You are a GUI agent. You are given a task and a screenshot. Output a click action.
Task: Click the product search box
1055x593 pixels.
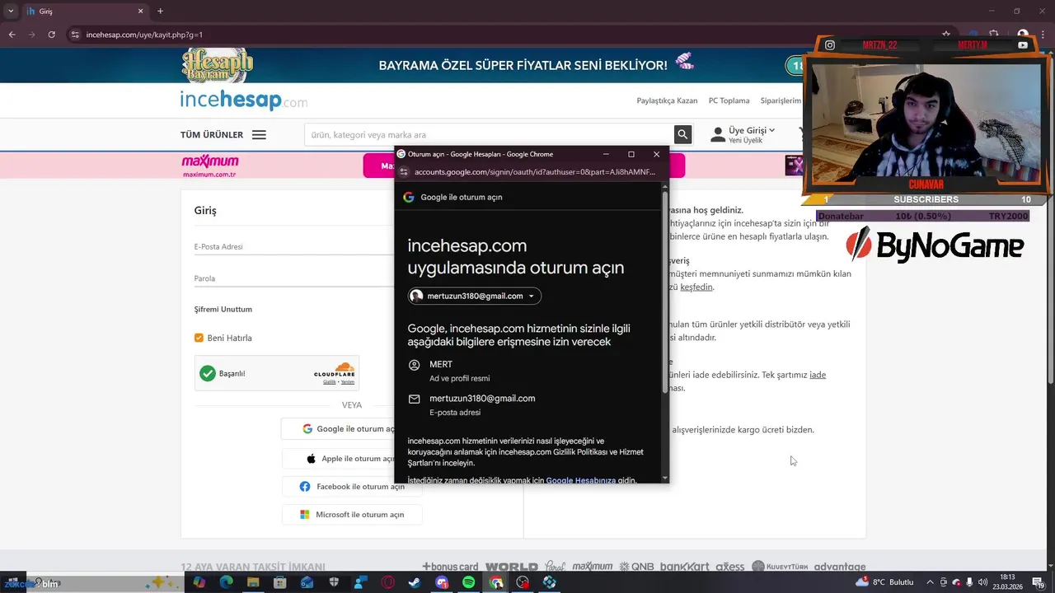489,134
